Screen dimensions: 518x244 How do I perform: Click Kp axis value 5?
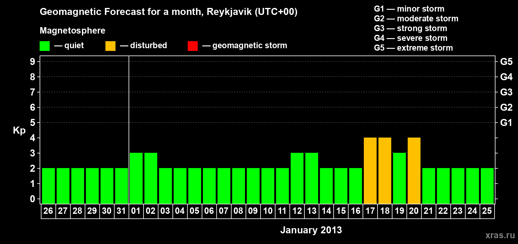point(33,123)
